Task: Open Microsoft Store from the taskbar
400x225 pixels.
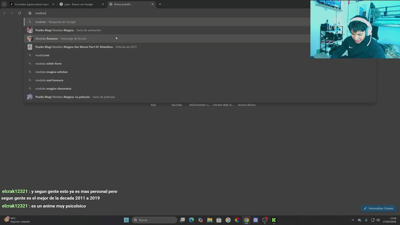Action: [219, 220]
